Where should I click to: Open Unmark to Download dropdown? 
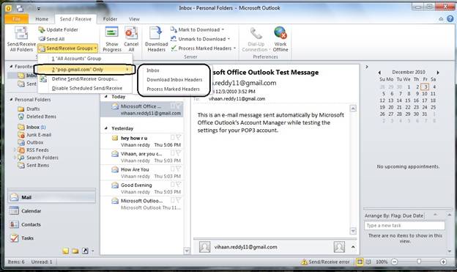pos(201,39)
